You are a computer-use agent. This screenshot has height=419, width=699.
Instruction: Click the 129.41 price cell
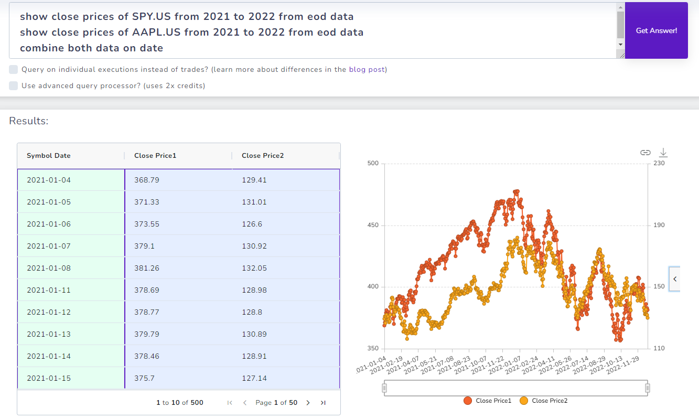286,180
